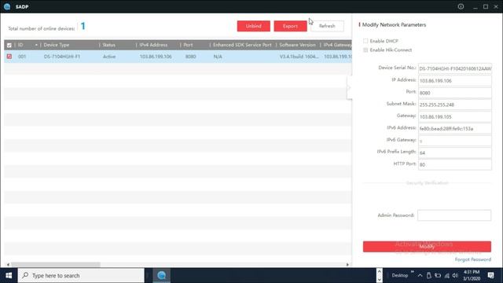Click the SADP logo in title bar

point(7,6)
